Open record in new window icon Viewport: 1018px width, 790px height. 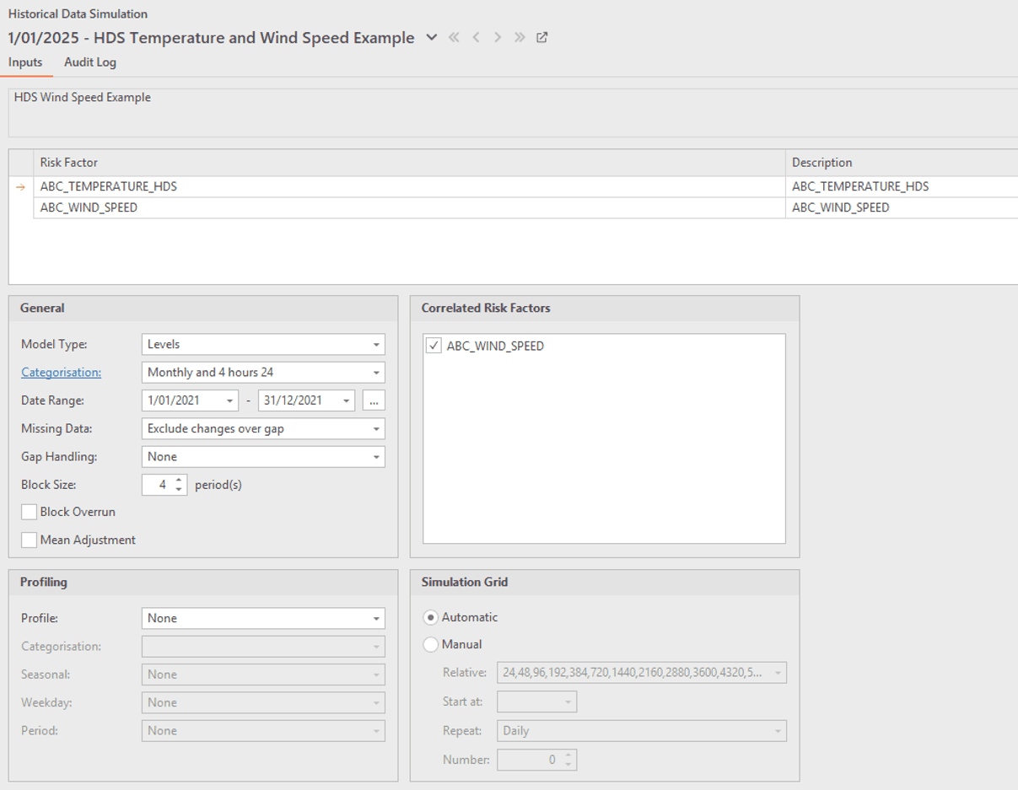(542, 37)
